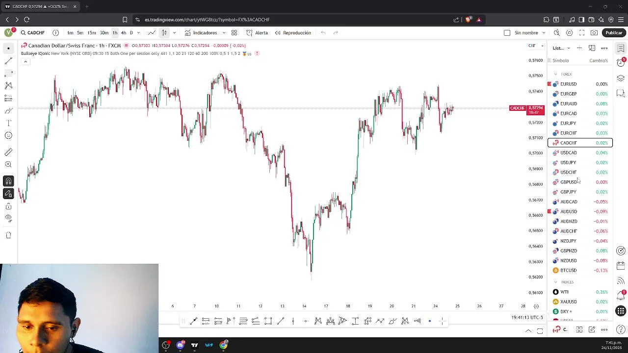
Task: Toggle stay in drawing mode
Action: (x=8, y=194)
